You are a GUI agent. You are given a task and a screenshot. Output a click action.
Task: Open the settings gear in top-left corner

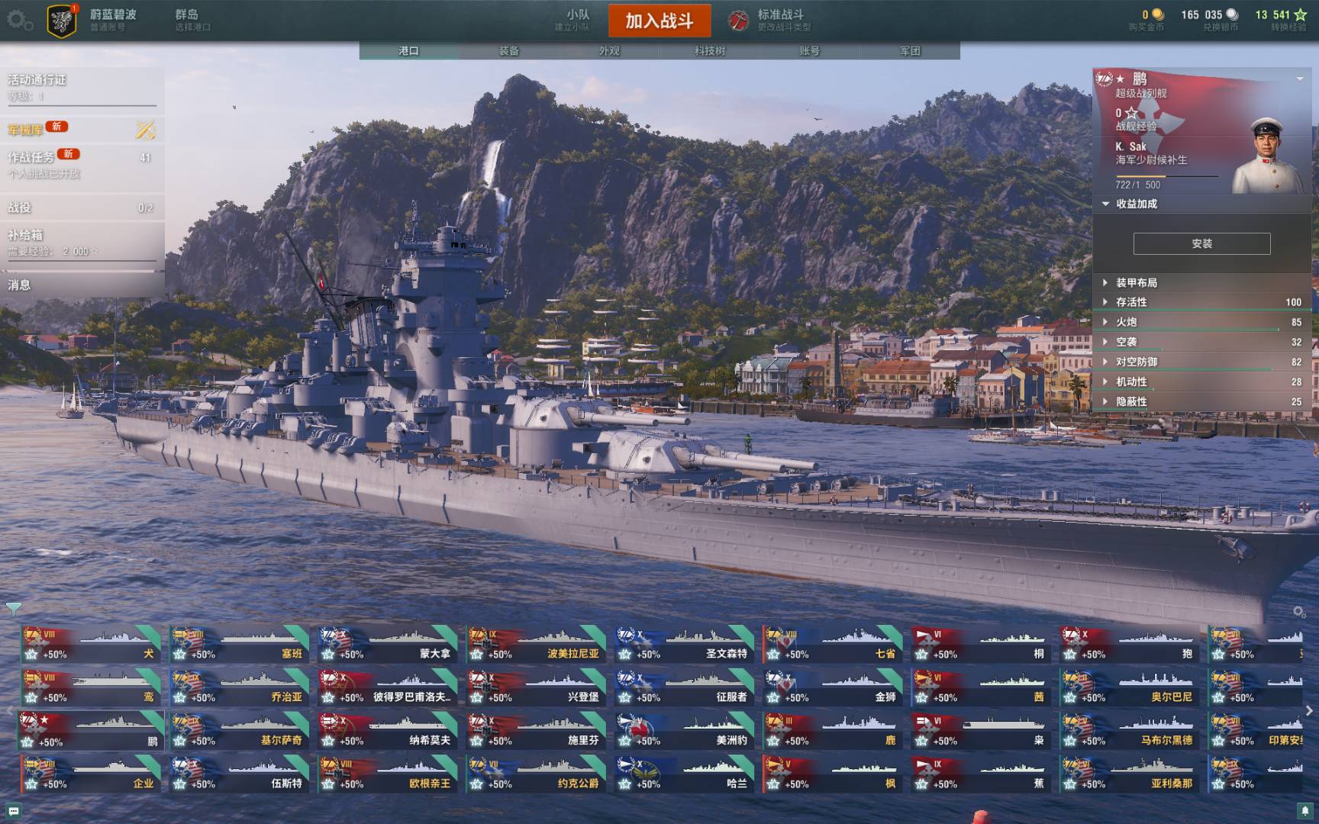19,21
